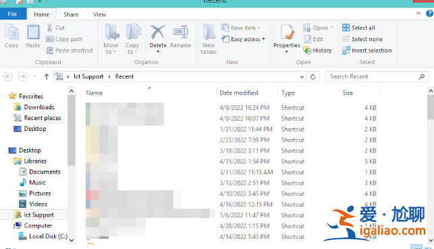Click navigation pane scroll down arrow
This screenshot has width=434, height=249.
(72, 240)
